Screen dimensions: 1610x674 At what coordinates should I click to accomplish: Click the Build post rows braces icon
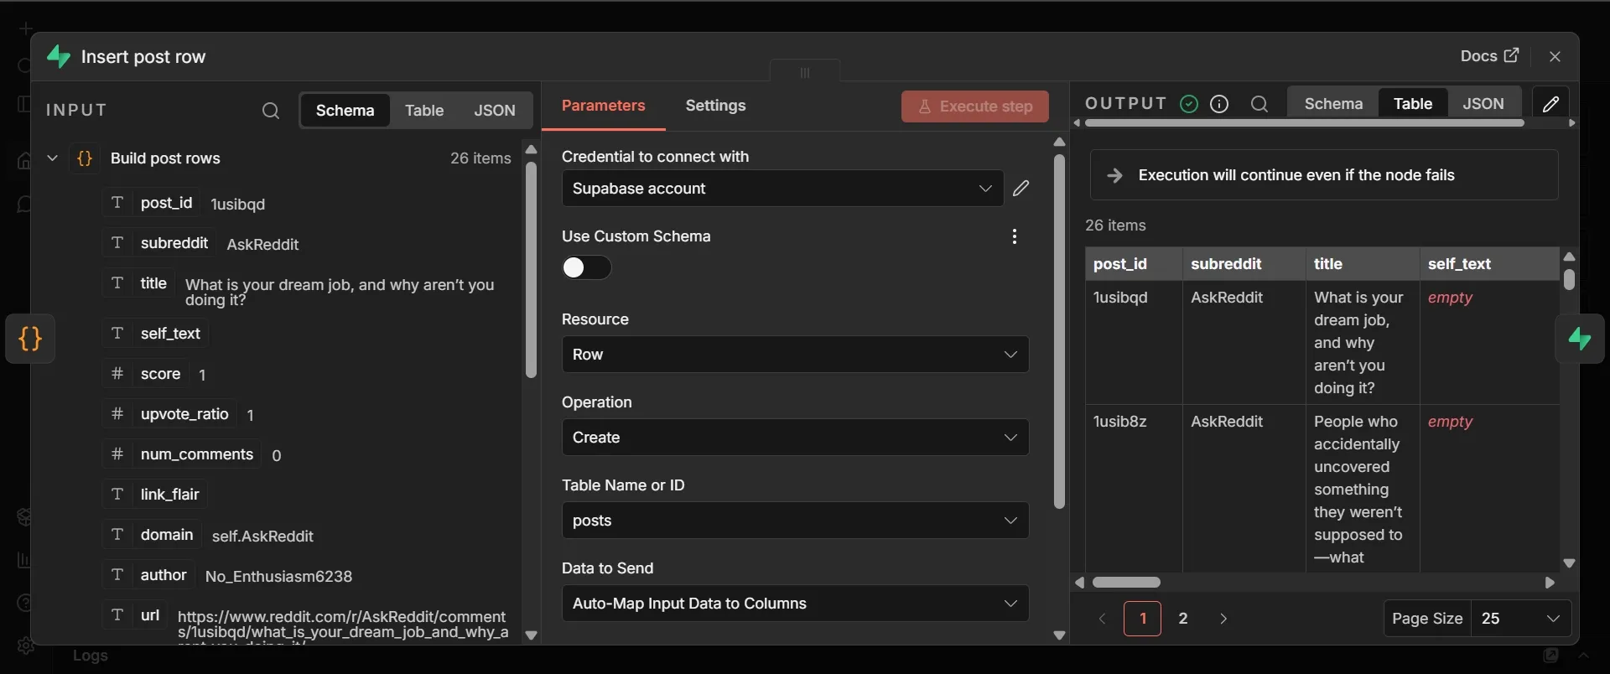click(85, 158)
